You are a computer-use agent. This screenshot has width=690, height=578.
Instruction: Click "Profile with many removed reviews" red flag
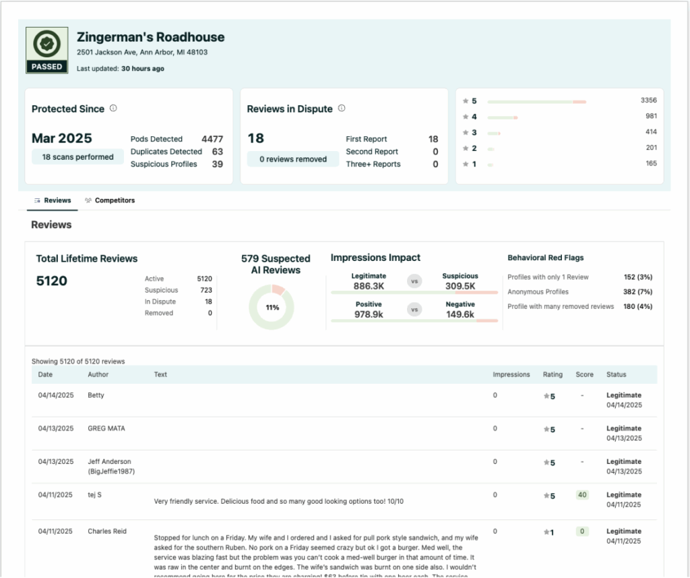[x=561, y=307]
